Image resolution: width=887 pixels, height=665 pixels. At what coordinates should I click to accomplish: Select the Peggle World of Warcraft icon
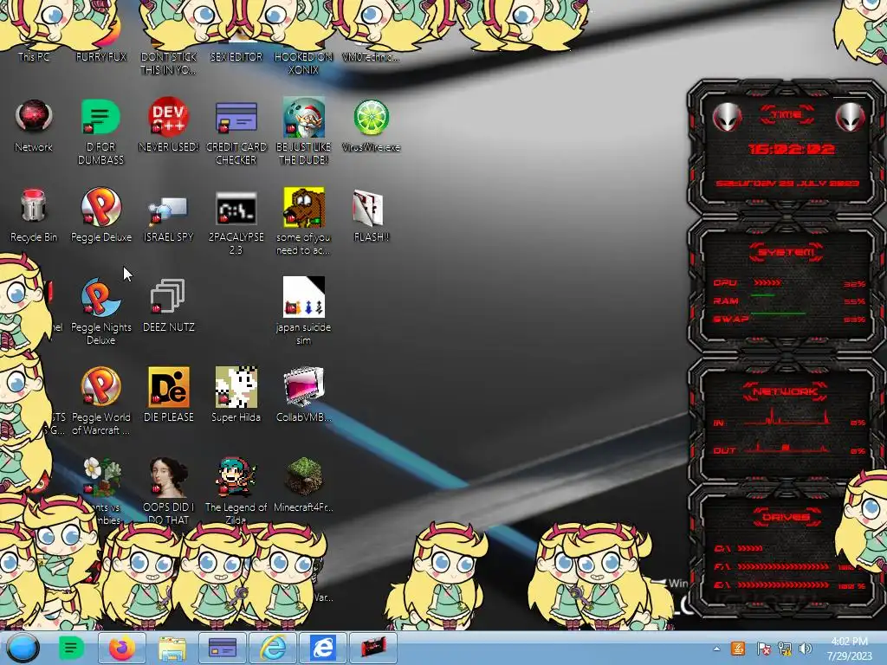pyautogui.click(x=100, y=402)
